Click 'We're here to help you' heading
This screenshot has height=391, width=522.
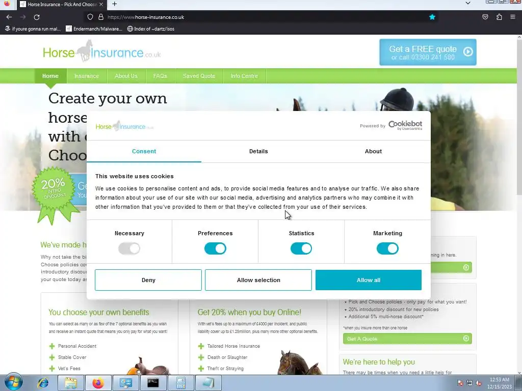[379, 362]
